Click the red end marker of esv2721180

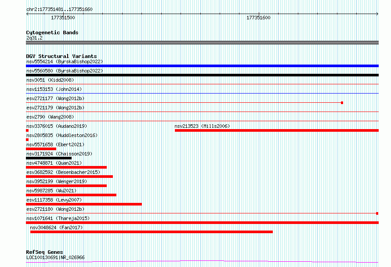377,213
